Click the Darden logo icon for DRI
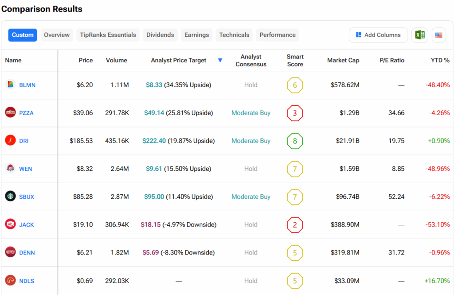This screenshot has width=454, height=297. [x=10, y=140]
